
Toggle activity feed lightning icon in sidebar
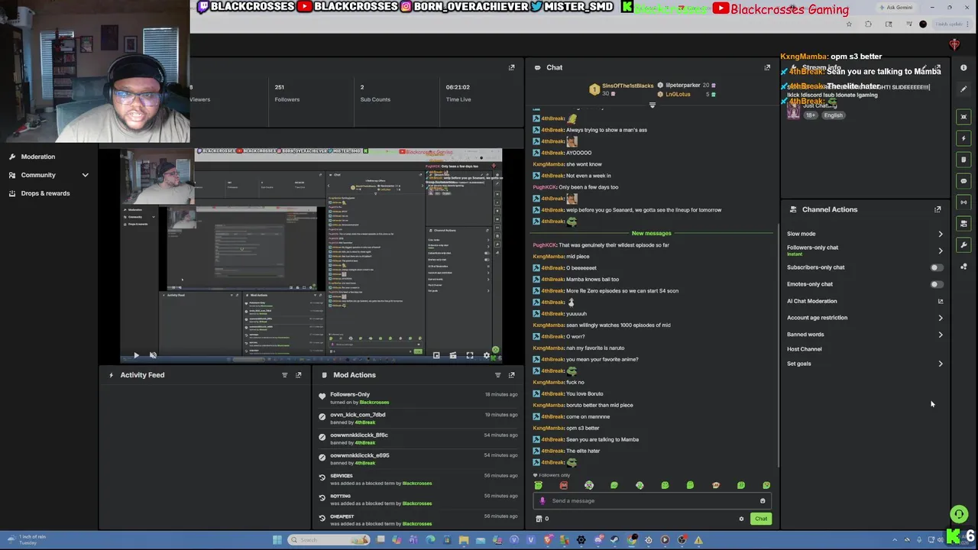click(963, 138)
